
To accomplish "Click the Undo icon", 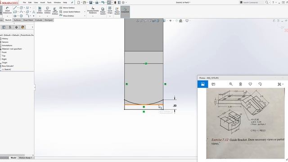I will (103, 3).
